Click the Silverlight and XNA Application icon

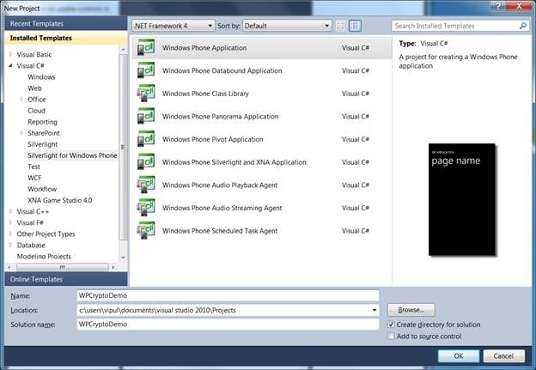click(x=146, y=162)
